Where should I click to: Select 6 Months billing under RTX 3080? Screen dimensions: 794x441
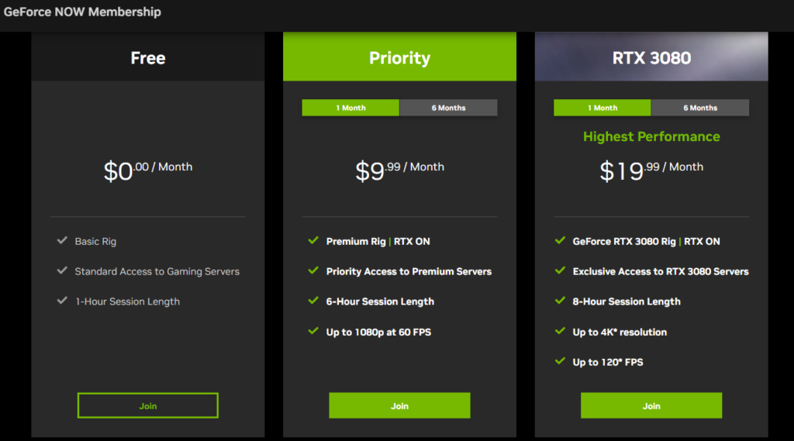(x=700, y=108)
